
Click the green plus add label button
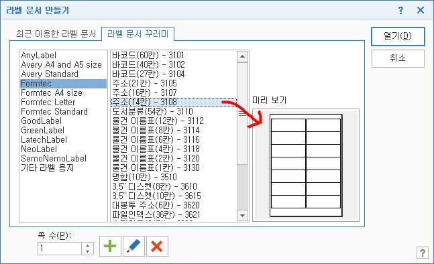[x=110, y=246]
